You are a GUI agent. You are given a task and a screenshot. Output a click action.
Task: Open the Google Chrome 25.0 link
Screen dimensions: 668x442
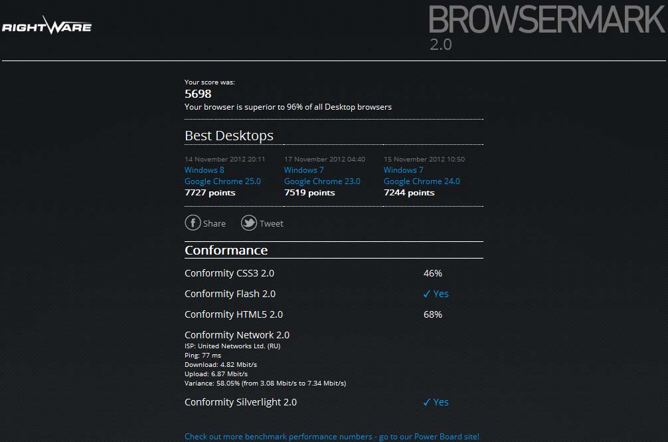[222, 181]
